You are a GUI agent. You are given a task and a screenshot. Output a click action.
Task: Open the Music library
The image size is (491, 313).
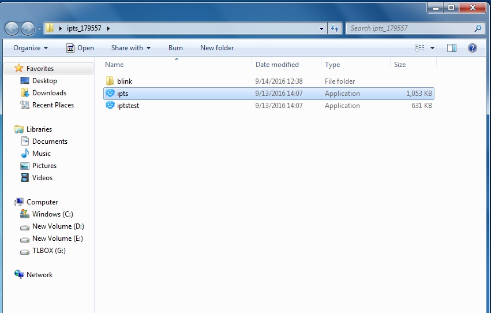(x=42, y=154)
